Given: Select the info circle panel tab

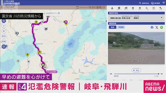Looking at the screenshot, I should tap(119, 8).
